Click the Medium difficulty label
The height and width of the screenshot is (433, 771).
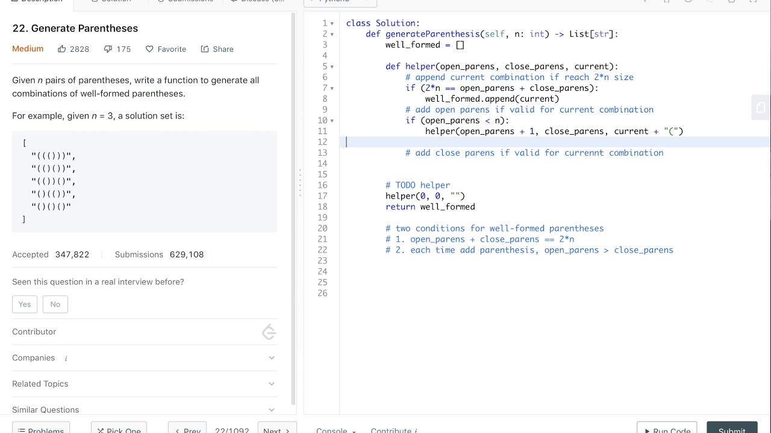coord(28,49)
